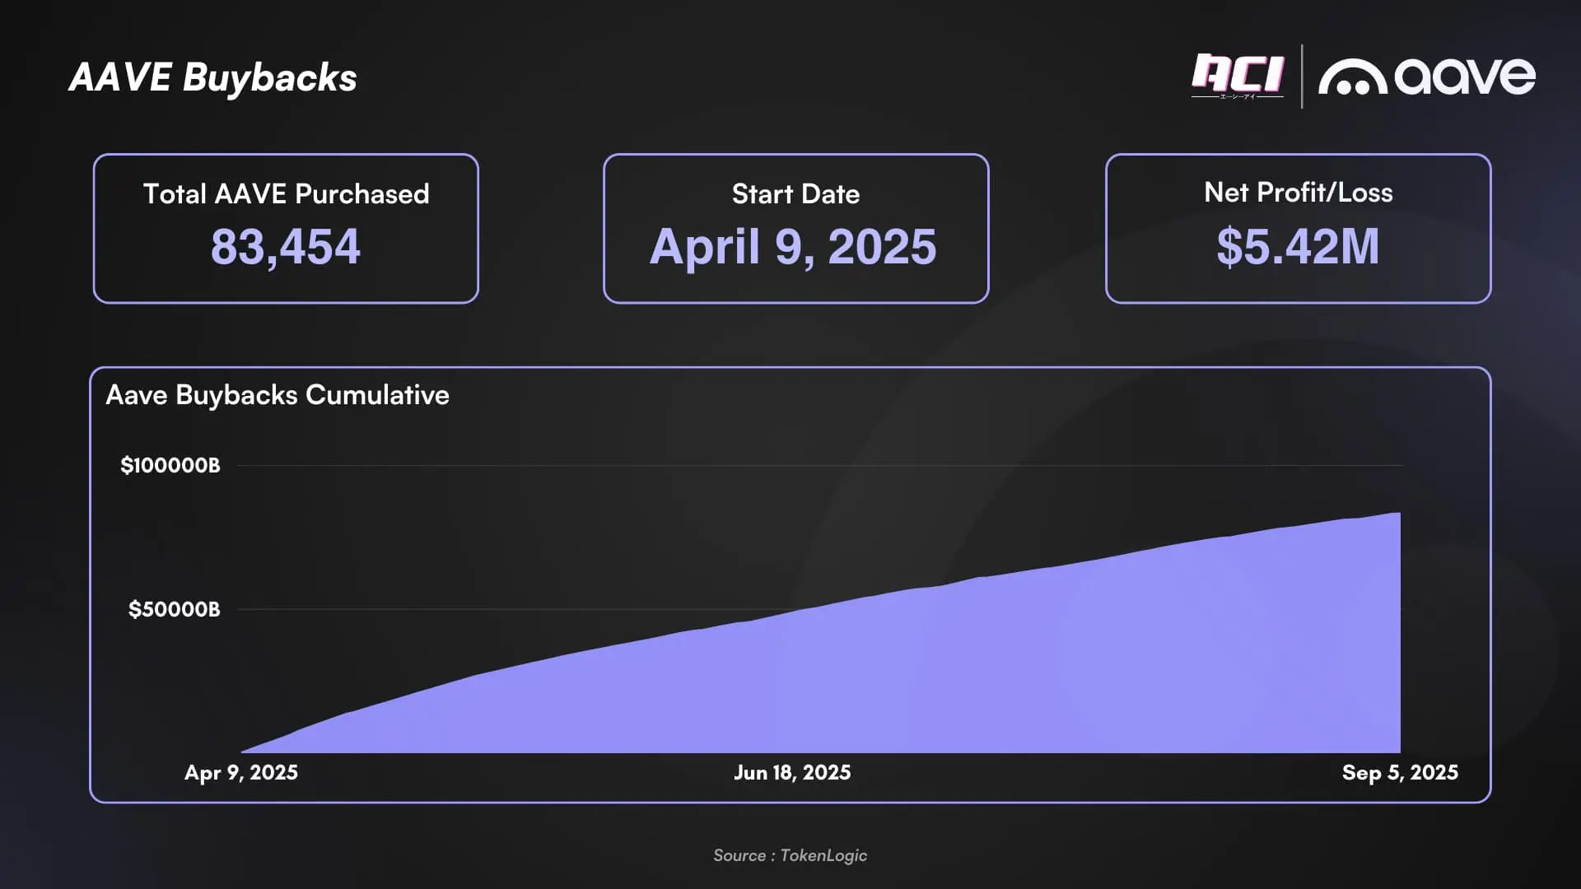1581x889 pixels.
Task: Select the April 9, 2025 value
Action: tap(793, 247)
